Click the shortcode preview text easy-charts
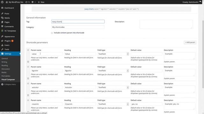Screen dimensions: 204x114 coord(89,9)
